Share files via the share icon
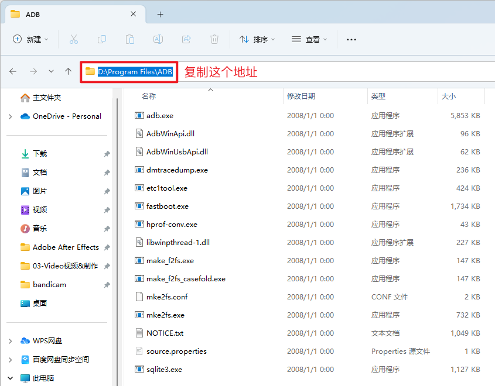 tap(186, 39)
